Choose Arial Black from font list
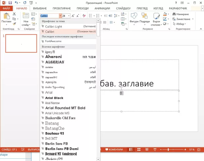 pyautogui.click(x=54, y=98)
